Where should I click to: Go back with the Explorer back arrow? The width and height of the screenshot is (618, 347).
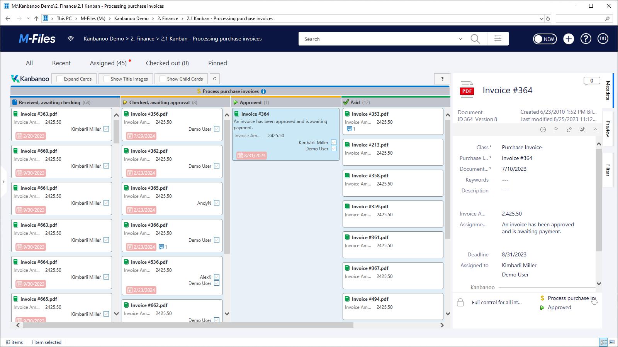(8, 19)
